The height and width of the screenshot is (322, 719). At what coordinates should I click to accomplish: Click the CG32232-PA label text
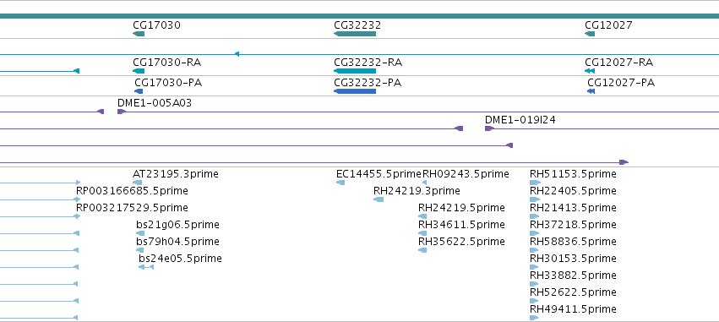tap(368, 83)
